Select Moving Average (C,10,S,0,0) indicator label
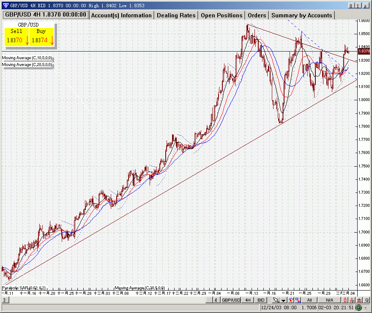The image size is (372, 313). pyautogui.click(x=27, y=58)
